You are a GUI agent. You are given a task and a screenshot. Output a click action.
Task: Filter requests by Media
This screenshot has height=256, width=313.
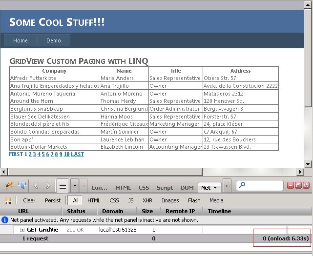[x=216, y=200]
